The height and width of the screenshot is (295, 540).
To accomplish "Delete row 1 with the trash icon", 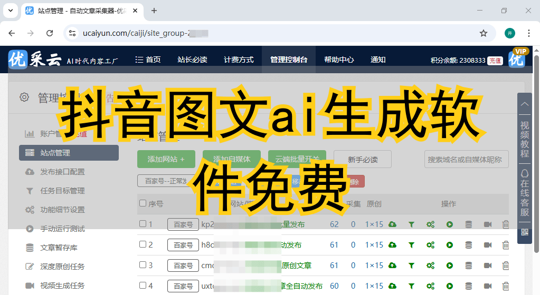I will pos(506,224).
